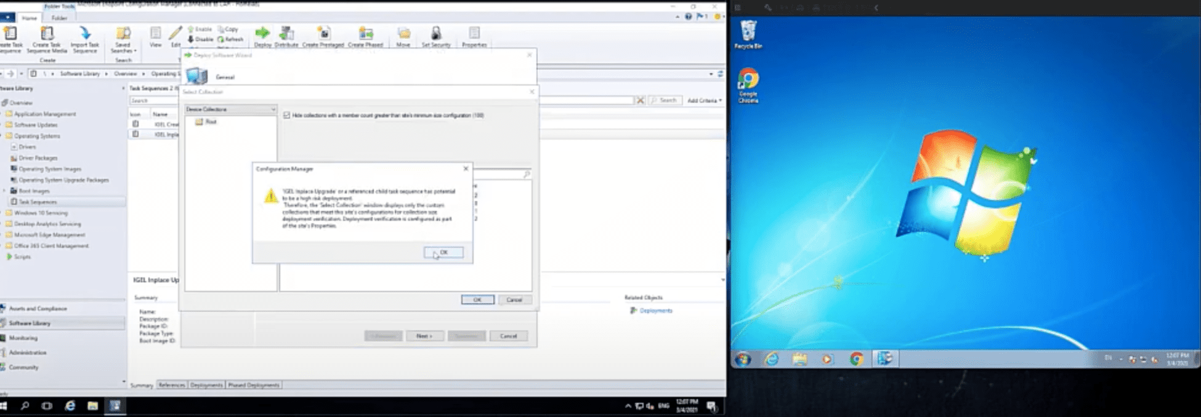Select Overview in the navigation tree

pos(21,103)
